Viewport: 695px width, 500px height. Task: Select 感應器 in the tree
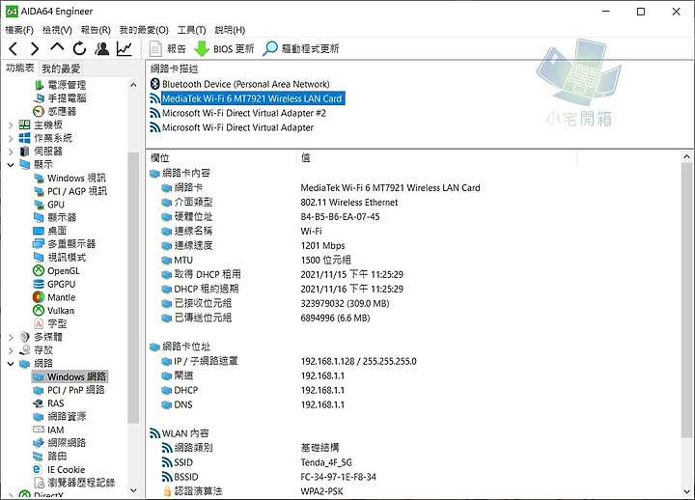tap(62, 111)
